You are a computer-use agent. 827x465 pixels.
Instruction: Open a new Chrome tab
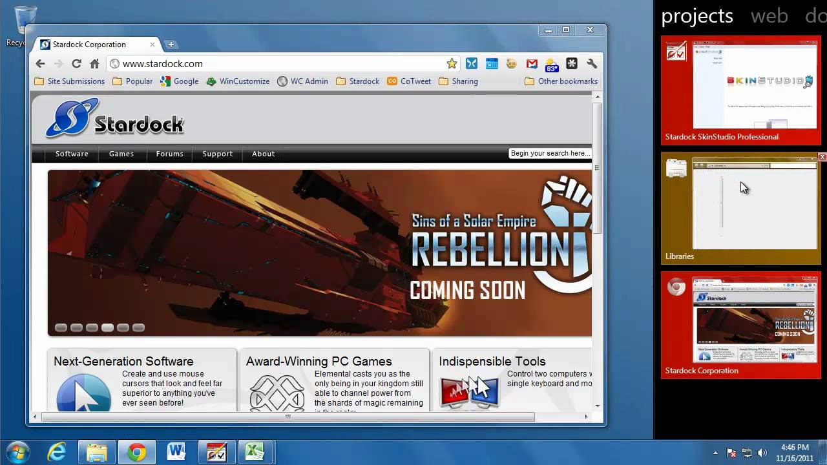coord(171,45)
